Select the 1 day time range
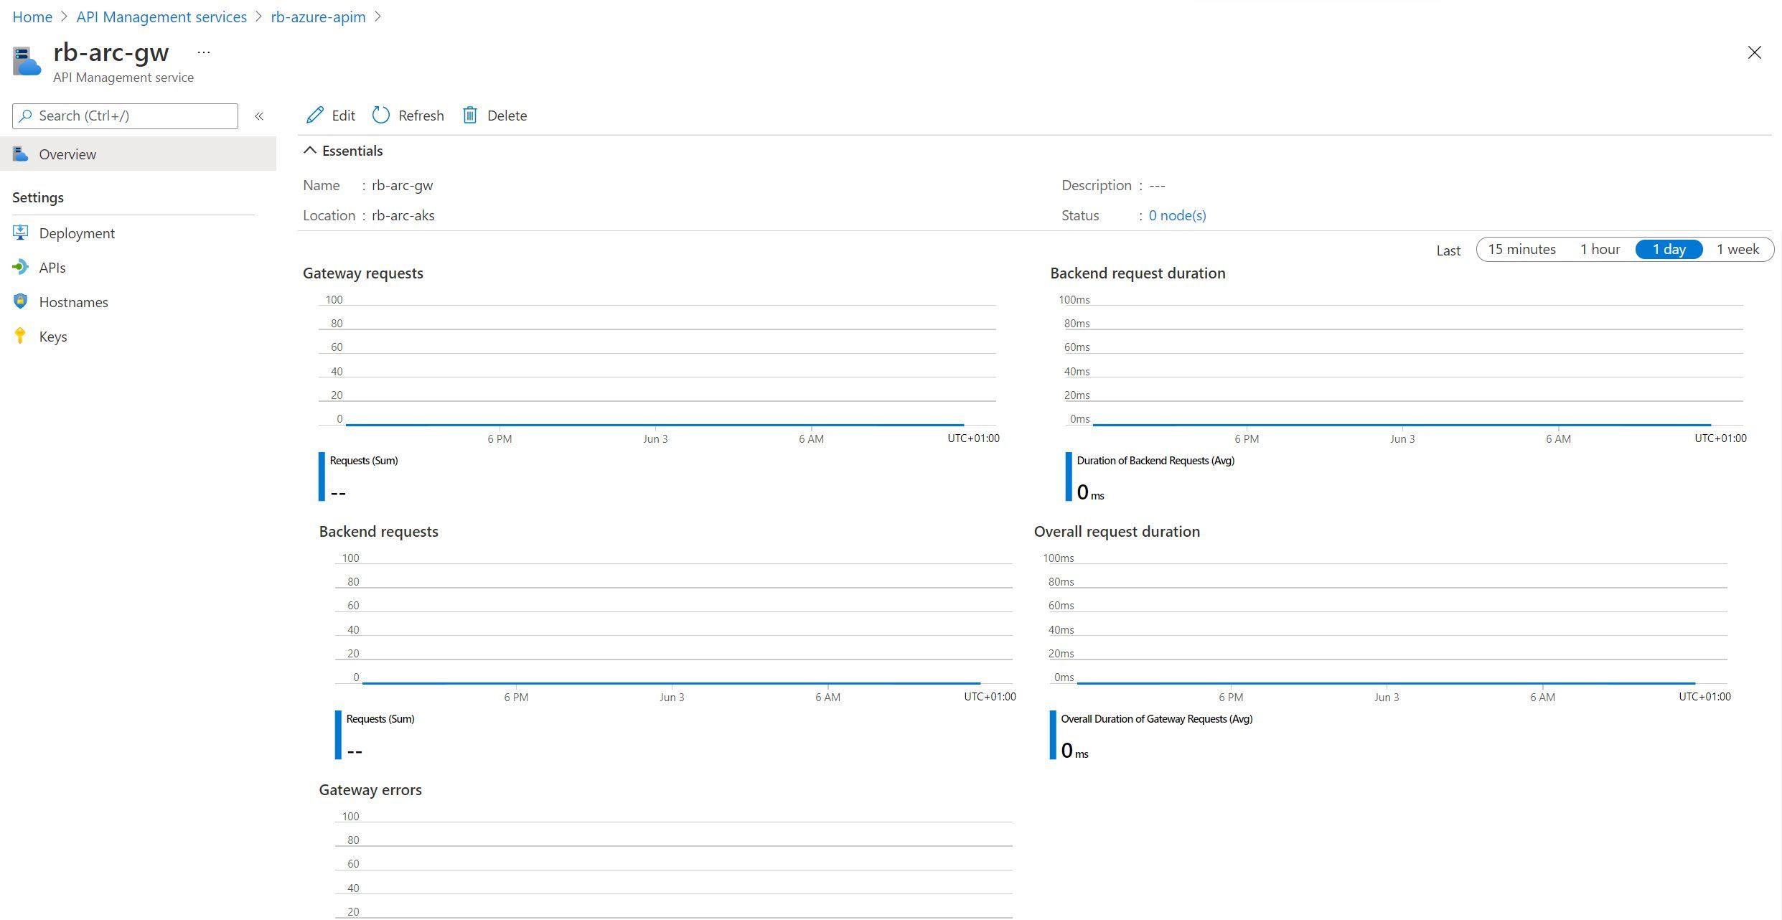Image resolution: width=1782 pixels, height=920 pixels. click(x=1669, y=249)
